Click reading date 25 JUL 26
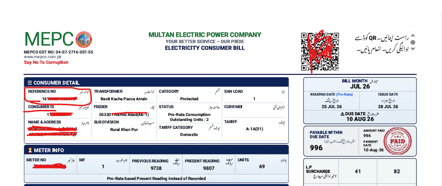Image resolution: width=442 pixels, height=186 pixels. click(331, 107)
